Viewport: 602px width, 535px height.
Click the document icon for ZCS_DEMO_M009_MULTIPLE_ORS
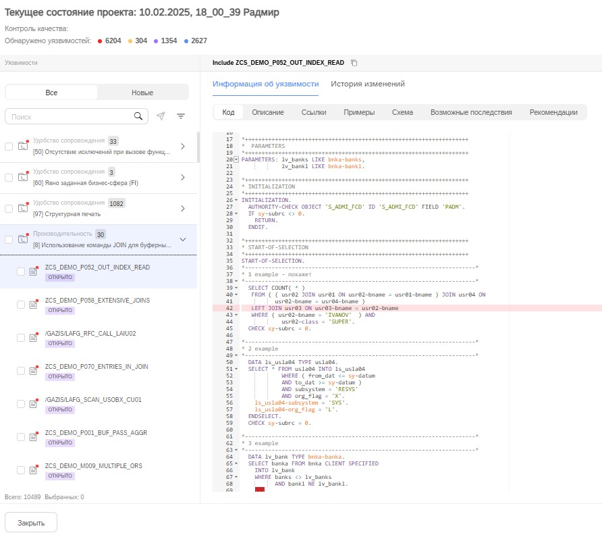pos(33,470)
